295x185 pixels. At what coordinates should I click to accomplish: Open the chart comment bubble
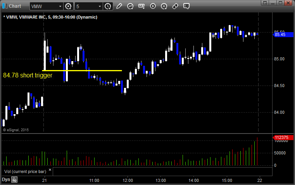186,6
